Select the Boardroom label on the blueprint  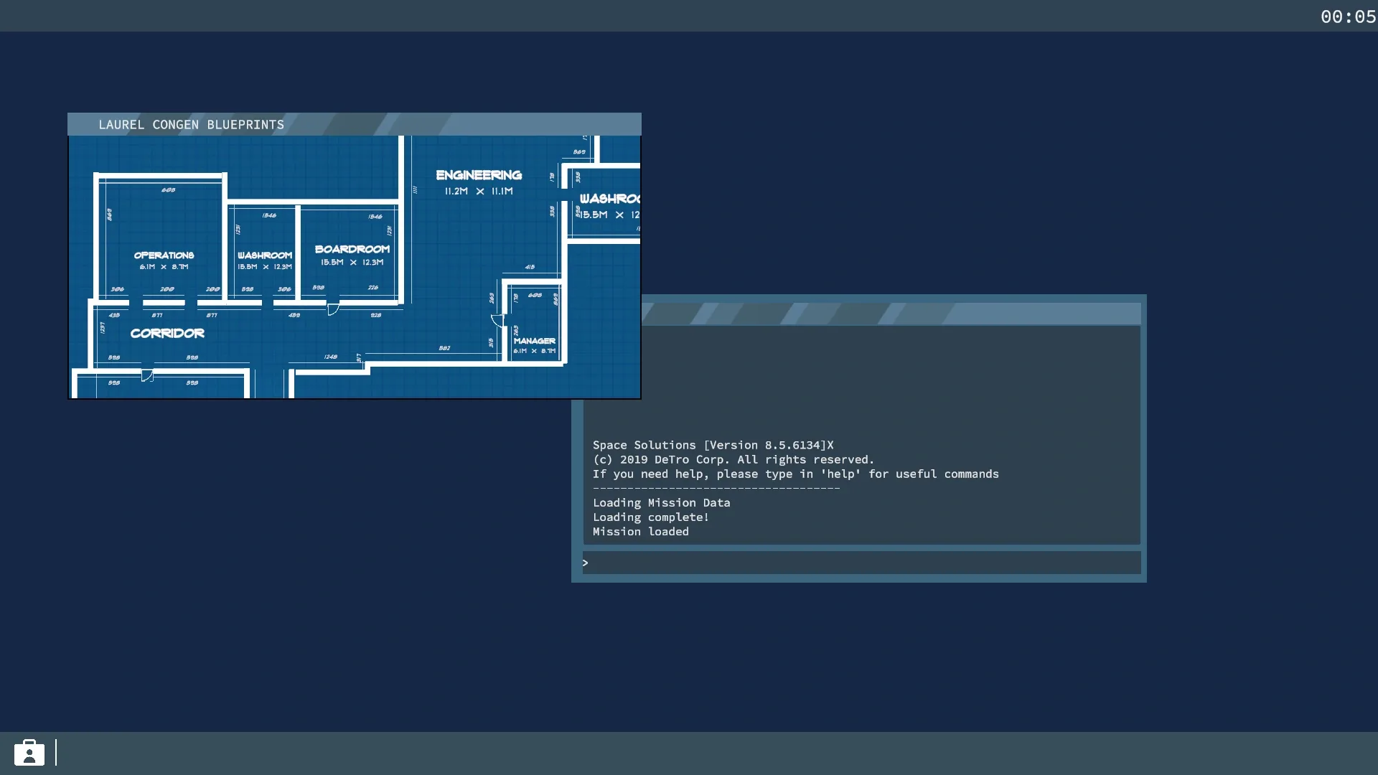point(352,250)
